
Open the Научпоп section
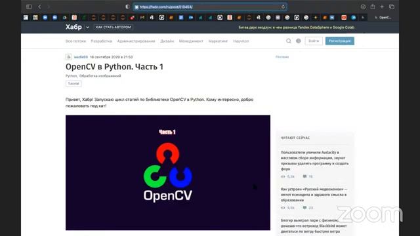point(241,41)
